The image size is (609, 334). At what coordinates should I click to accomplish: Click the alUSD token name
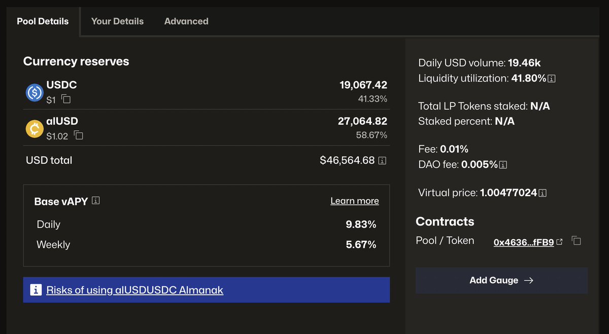point(62,121)
